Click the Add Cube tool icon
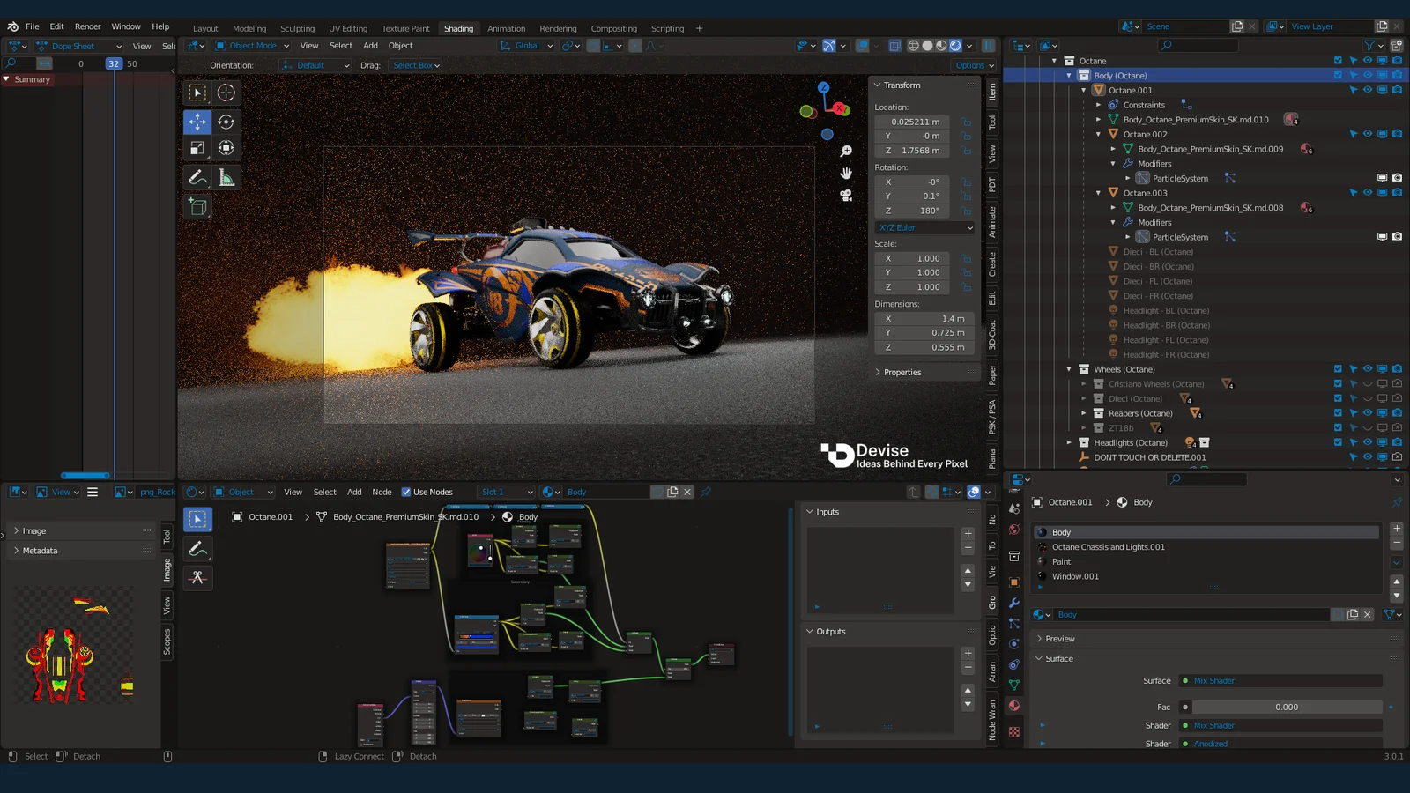This screenshot has width=1410, height=793. [x=197, y=207]
